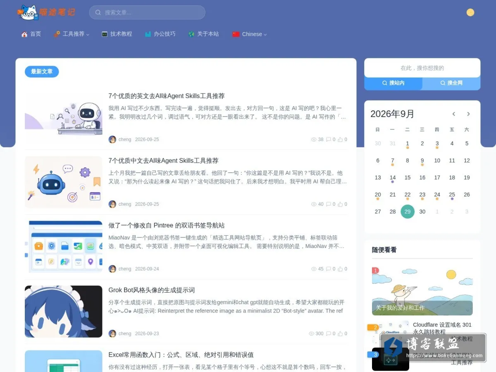Click blue robot thumbnail of 中文去AI味 article
496x372 pixels.
pos(63,182)
